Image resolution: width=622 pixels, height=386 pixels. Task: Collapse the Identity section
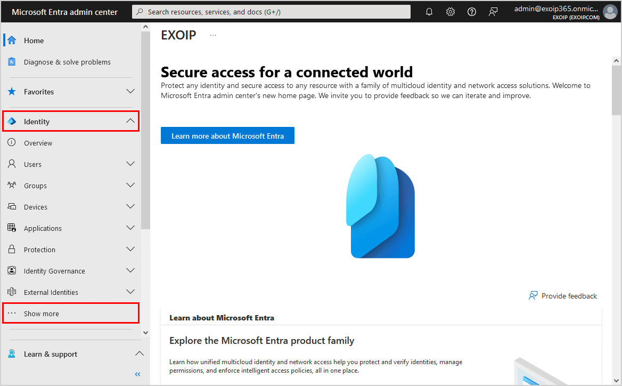tap(130, 121)
